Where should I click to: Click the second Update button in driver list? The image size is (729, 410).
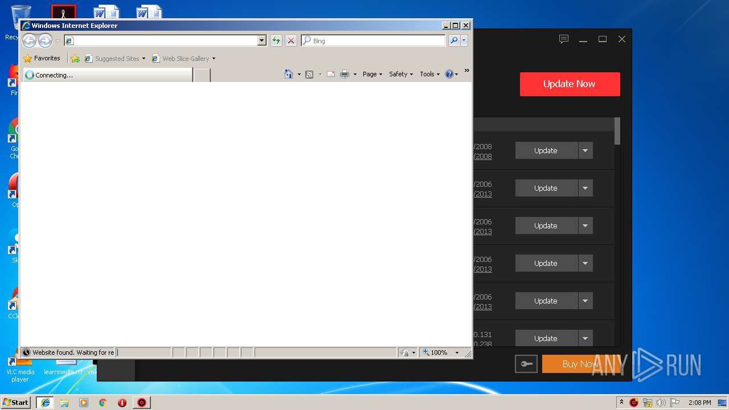click(x=546, y=188)
